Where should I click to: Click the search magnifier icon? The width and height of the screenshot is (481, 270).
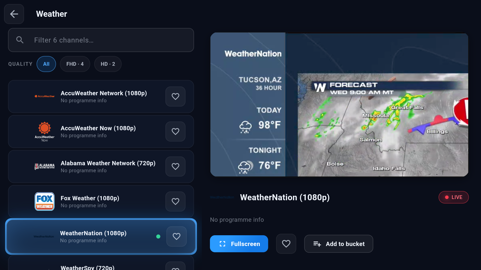coord(20,40)
